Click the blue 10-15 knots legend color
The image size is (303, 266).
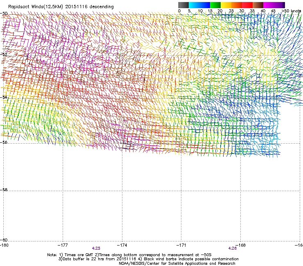pos(205,5)
